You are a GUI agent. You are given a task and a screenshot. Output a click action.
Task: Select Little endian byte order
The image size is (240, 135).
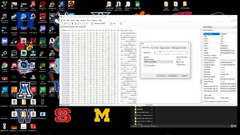pos(205,98)
